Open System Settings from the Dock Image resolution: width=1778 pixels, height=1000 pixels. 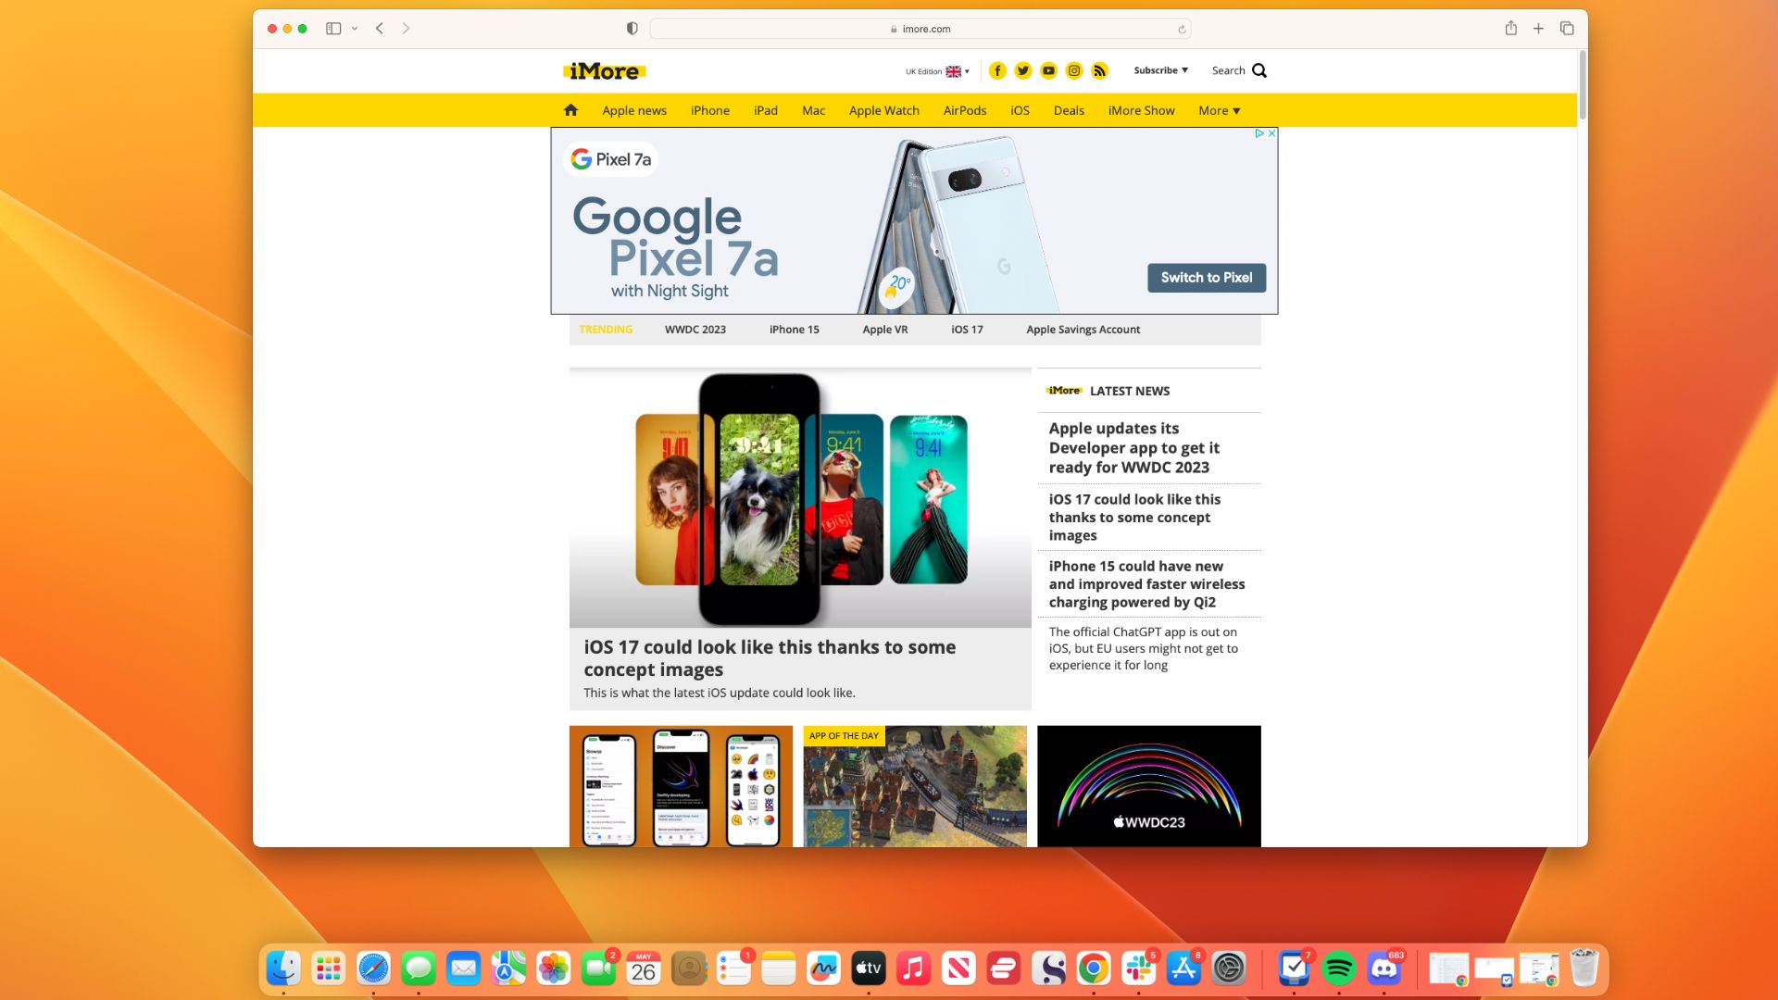(x=1229, y=969)
